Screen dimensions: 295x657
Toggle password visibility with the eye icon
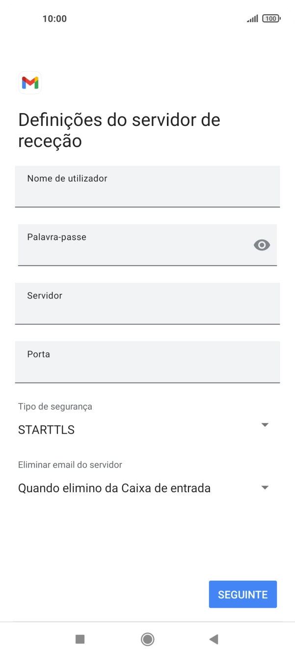(x=261, y=245)
